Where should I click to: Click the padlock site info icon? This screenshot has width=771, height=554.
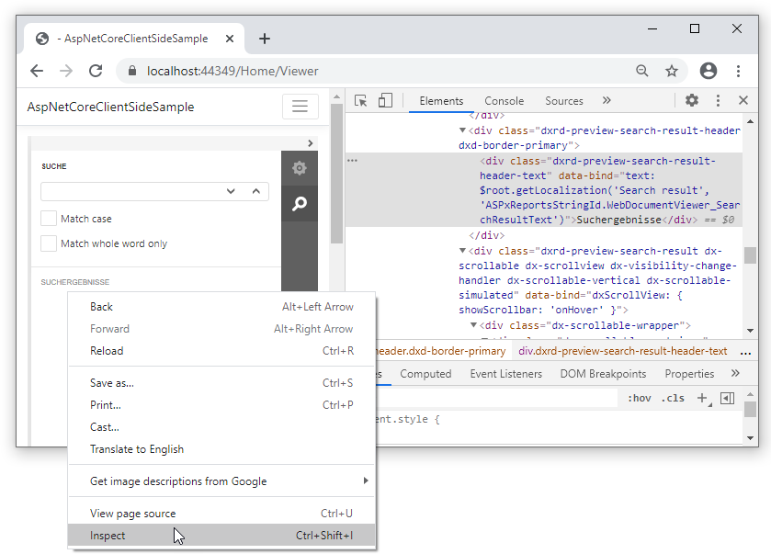(131, 71)
